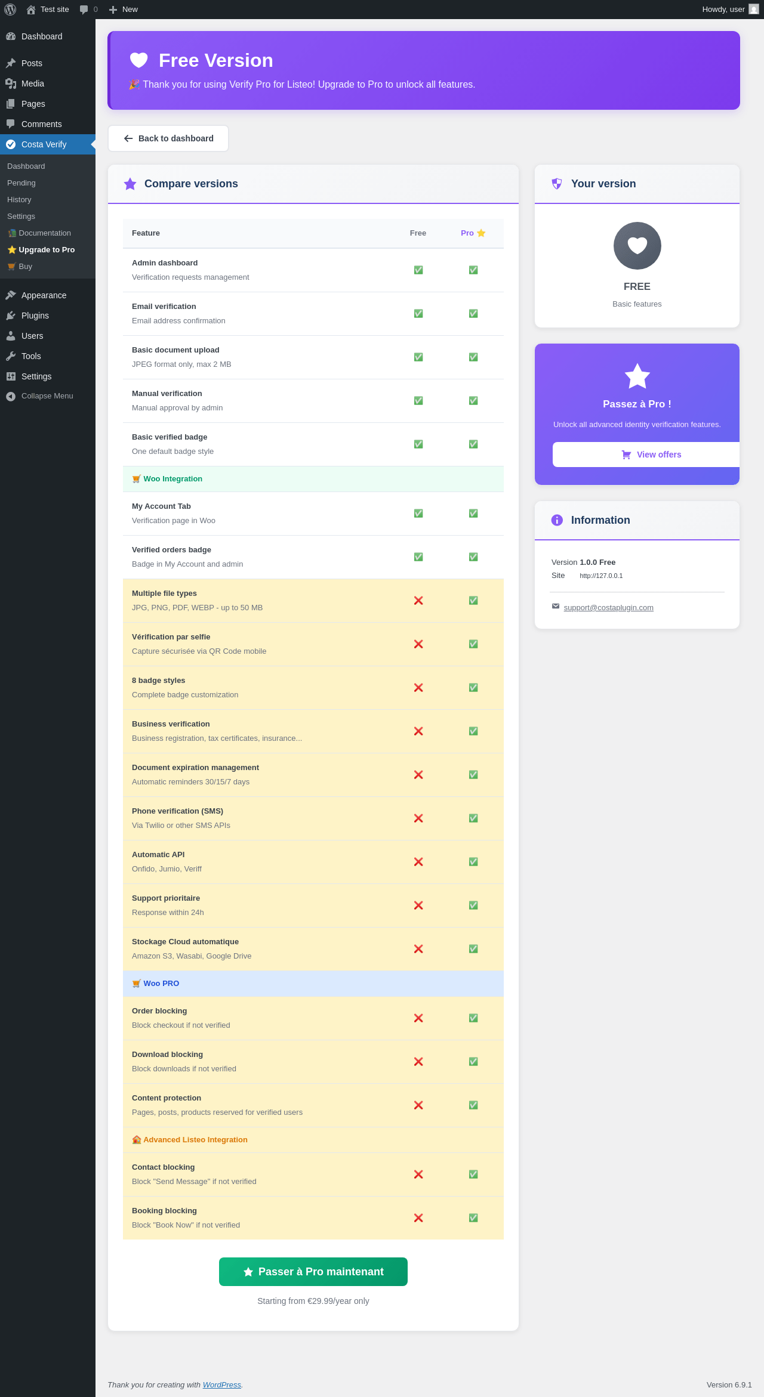764x1397 pixels.
Task: Click the Pro checkmark for Phone verification (SMS)
Action: point(473,818)
